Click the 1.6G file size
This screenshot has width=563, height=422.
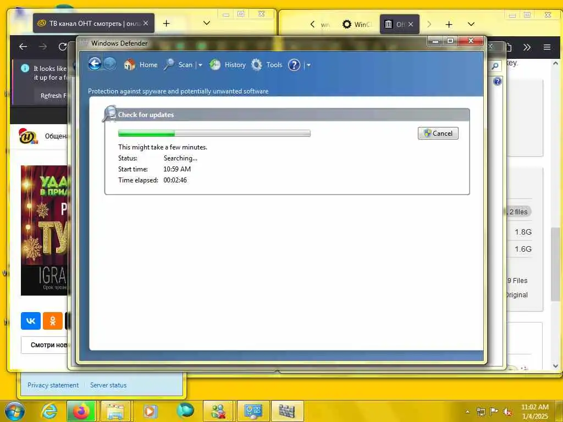[523, 249]
